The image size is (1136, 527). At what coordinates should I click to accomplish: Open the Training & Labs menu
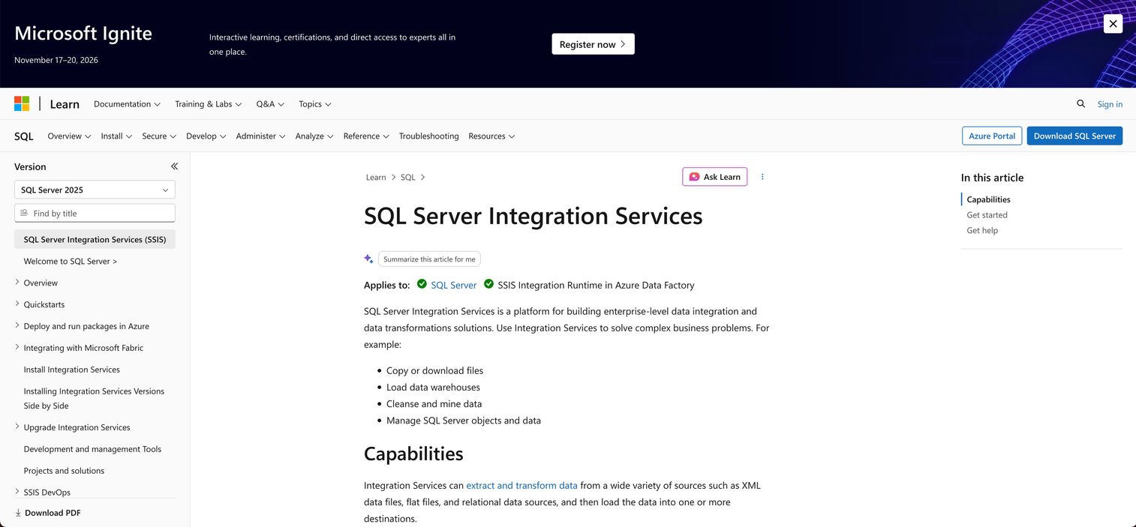[208, 104]
